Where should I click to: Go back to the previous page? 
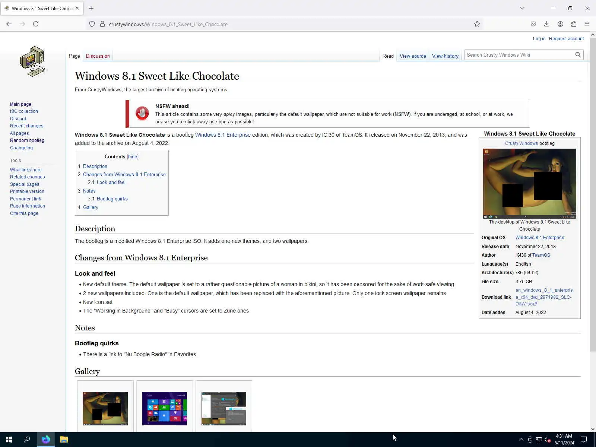[9, 24]
